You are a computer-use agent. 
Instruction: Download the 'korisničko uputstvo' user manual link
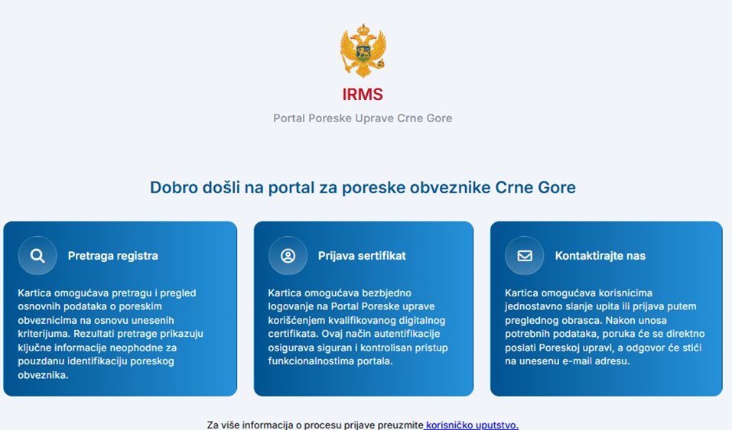point(472,425)
